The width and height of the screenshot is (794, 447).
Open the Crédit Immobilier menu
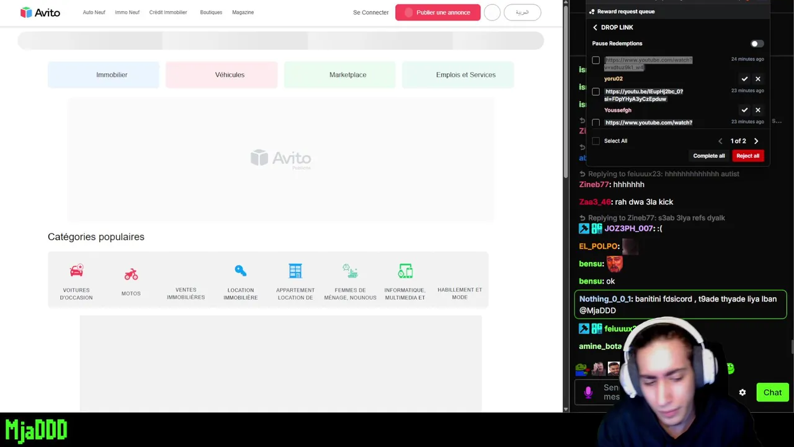tap(168, 12)
